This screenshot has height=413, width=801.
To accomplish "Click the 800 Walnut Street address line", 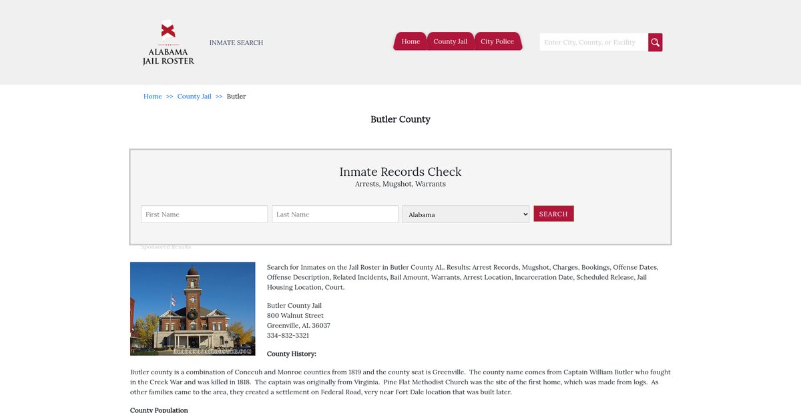I will (295, 316).
